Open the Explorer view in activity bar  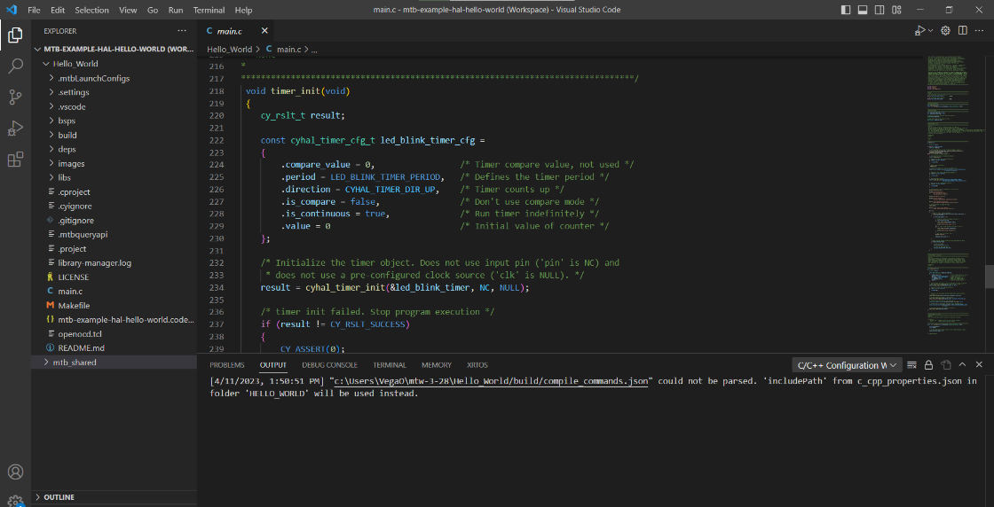(15, 35)
